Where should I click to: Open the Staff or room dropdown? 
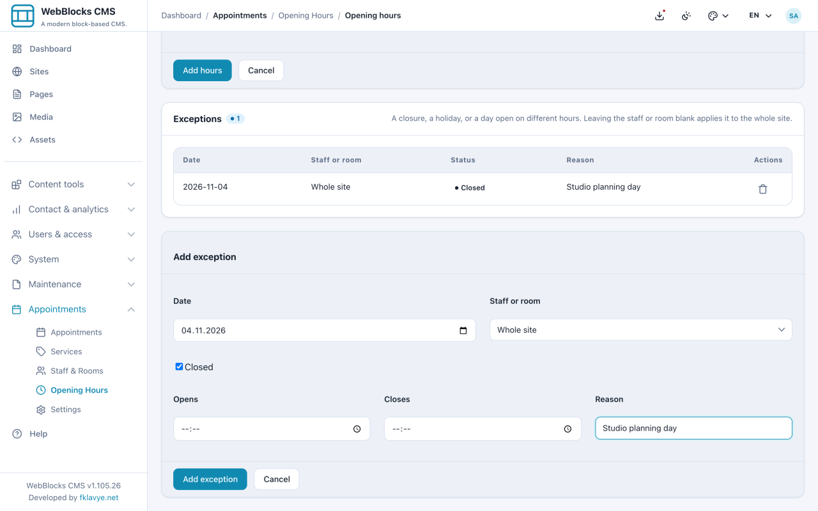click(x=640, y=330)
